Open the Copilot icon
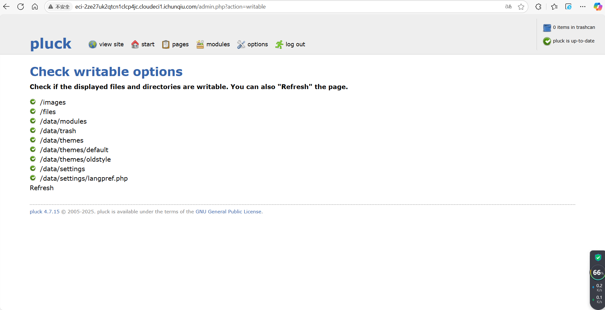The image size is (605, 310). click(x=598, y=7)
